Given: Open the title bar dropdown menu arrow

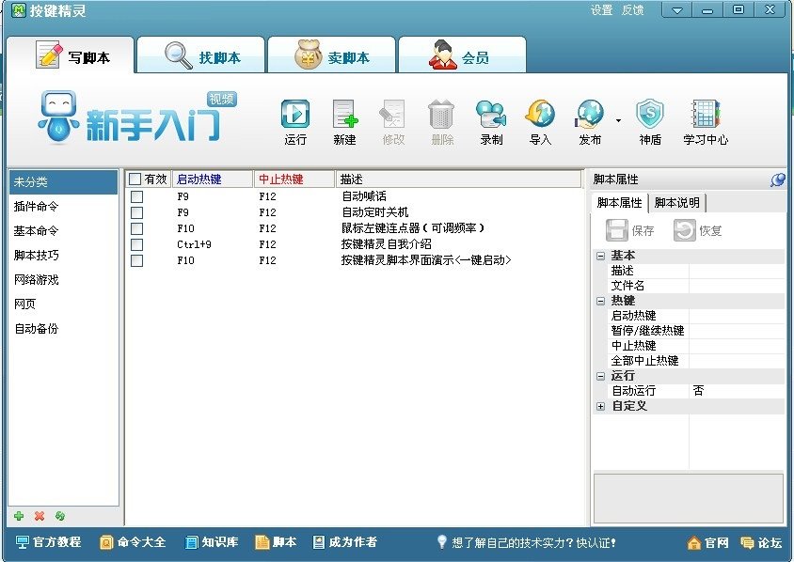Looking at the screenshot, I should (x=677, y=10).
